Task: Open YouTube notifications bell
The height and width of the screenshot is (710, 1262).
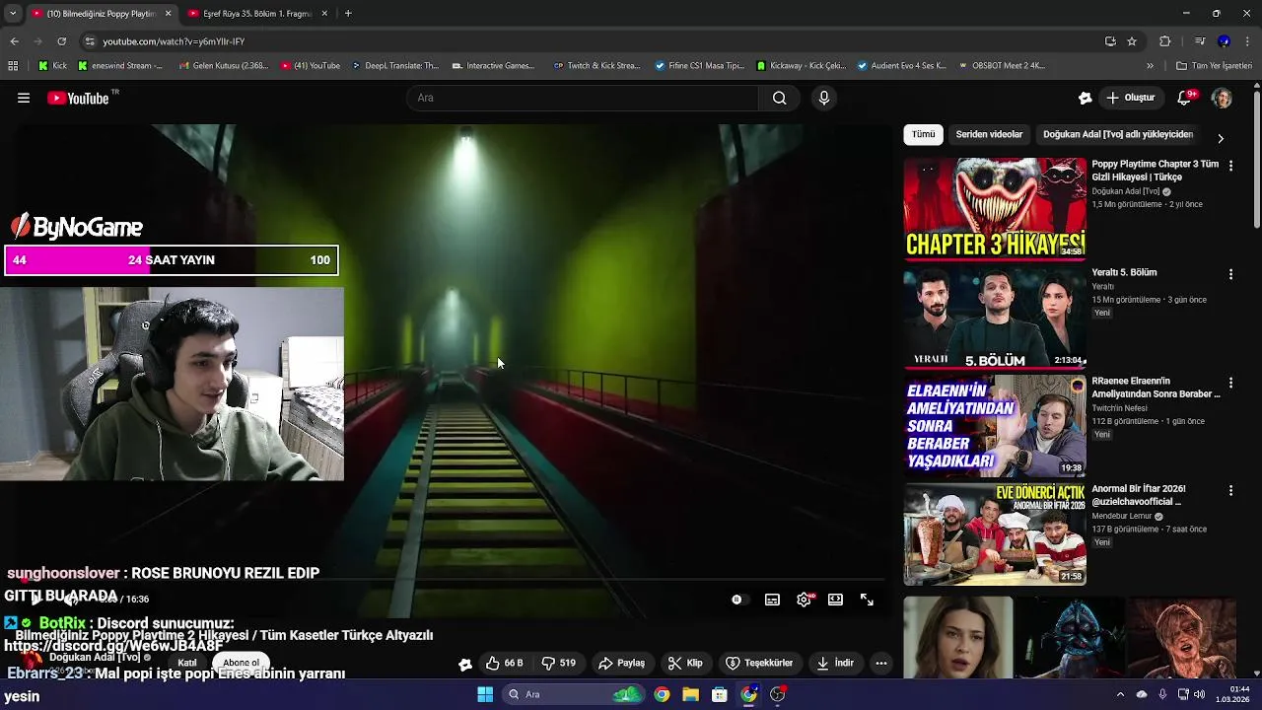Action: point(1184,98)
